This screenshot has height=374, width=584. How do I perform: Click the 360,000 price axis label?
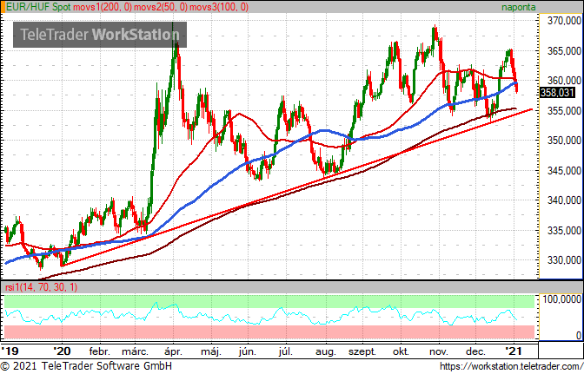pos(564,81)
